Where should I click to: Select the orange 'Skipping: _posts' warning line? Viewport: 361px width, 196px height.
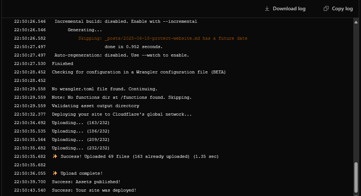(163, 38)
